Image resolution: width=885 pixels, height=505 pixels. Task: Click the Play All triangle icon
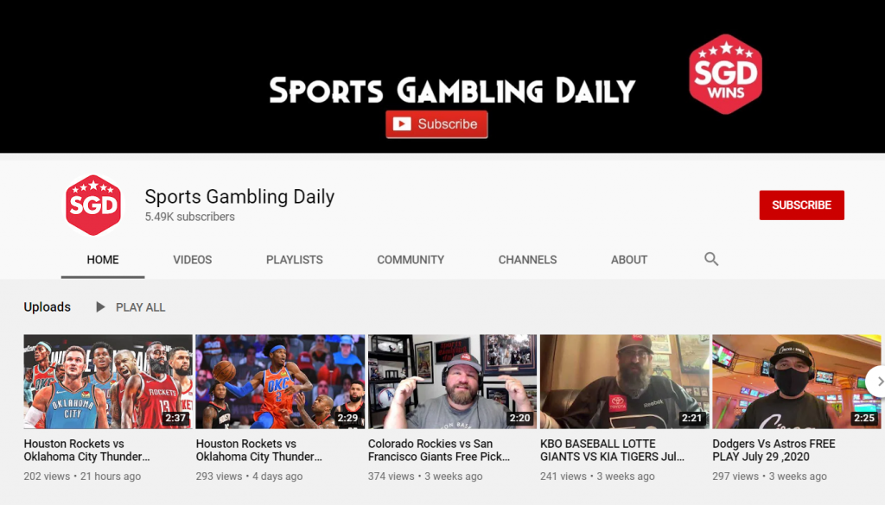tap(100, 307)
